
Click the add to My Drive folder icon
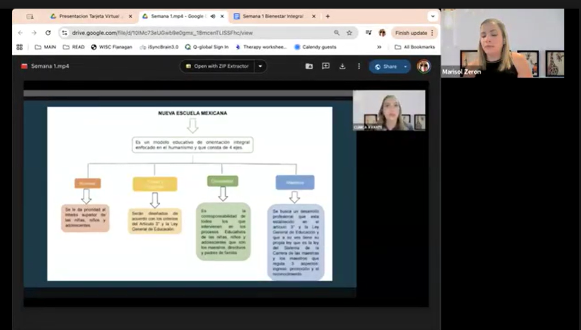309,67
